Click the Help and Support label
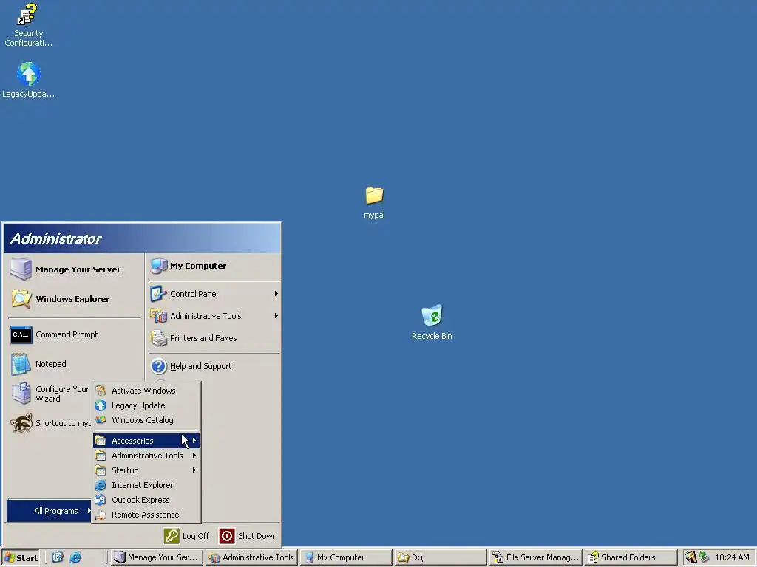 tap(201, 366)
